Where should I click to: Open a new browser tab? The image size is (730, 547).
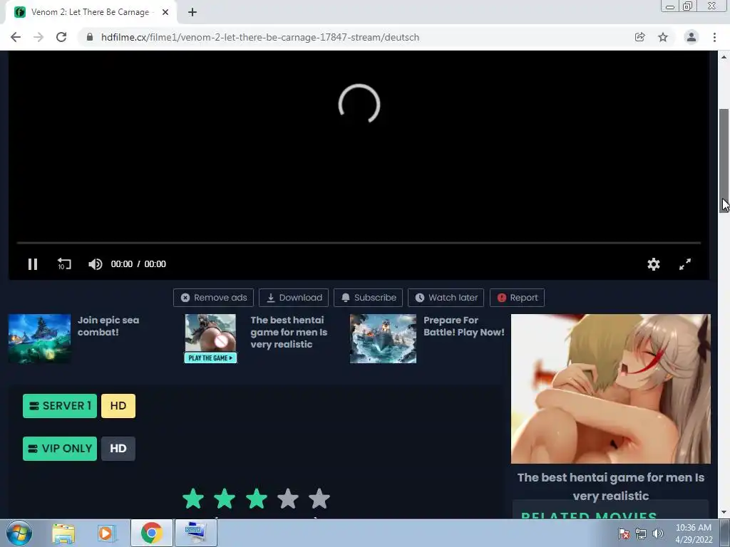click(x=192, y=12)
